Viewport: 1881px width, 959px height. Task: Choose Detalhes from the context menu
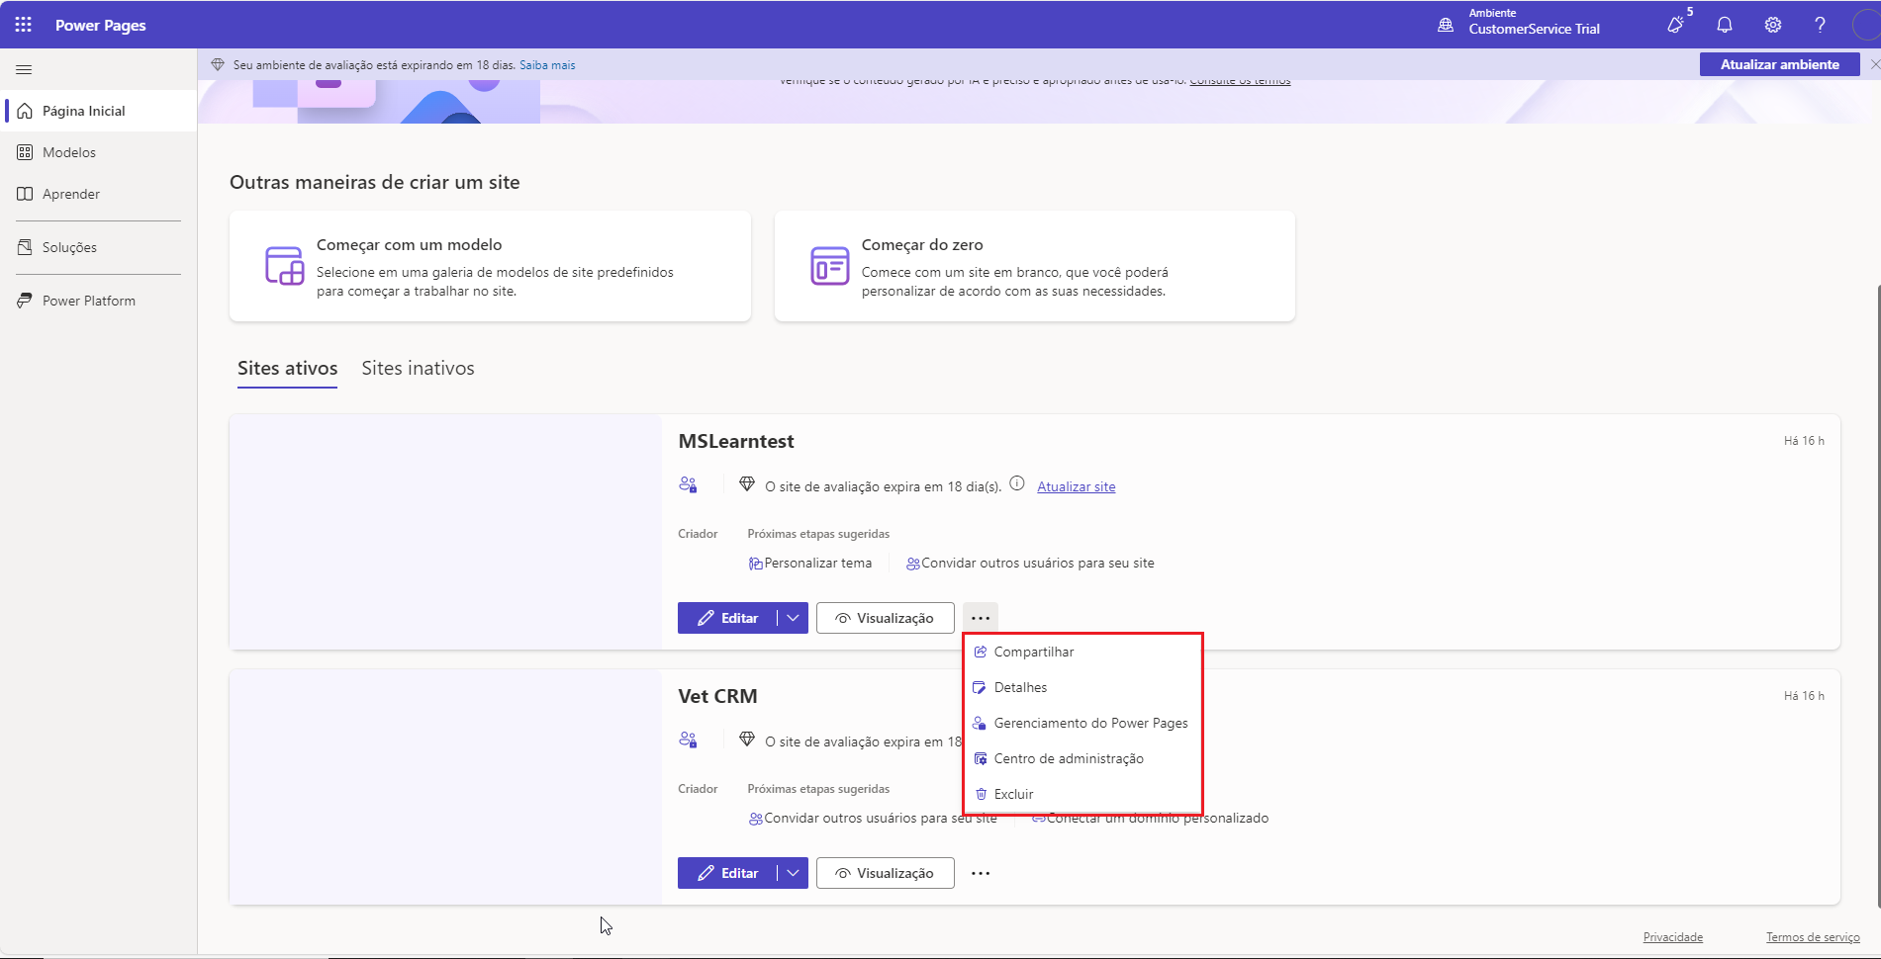(1082, 688)
